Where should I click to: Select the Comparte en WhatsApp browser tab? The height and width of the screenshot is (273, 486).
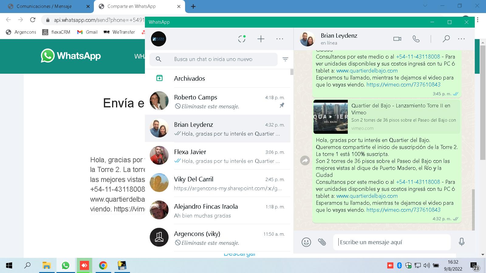coord(132,6)
